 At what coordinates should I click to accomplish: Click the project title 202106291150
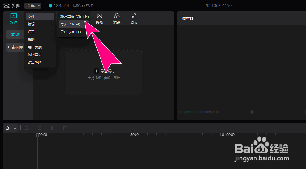tap(218, 6)
